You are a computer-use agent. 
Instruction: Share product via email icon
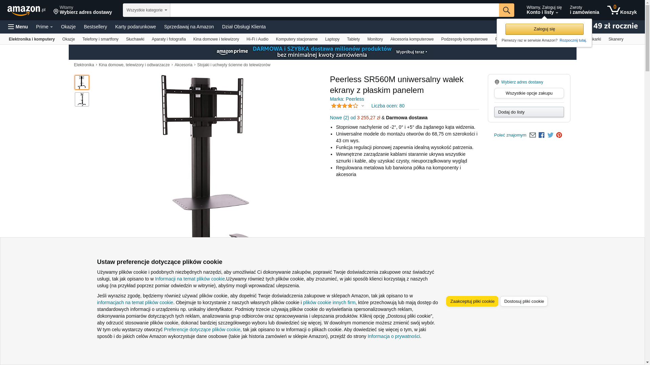point(533,135)
